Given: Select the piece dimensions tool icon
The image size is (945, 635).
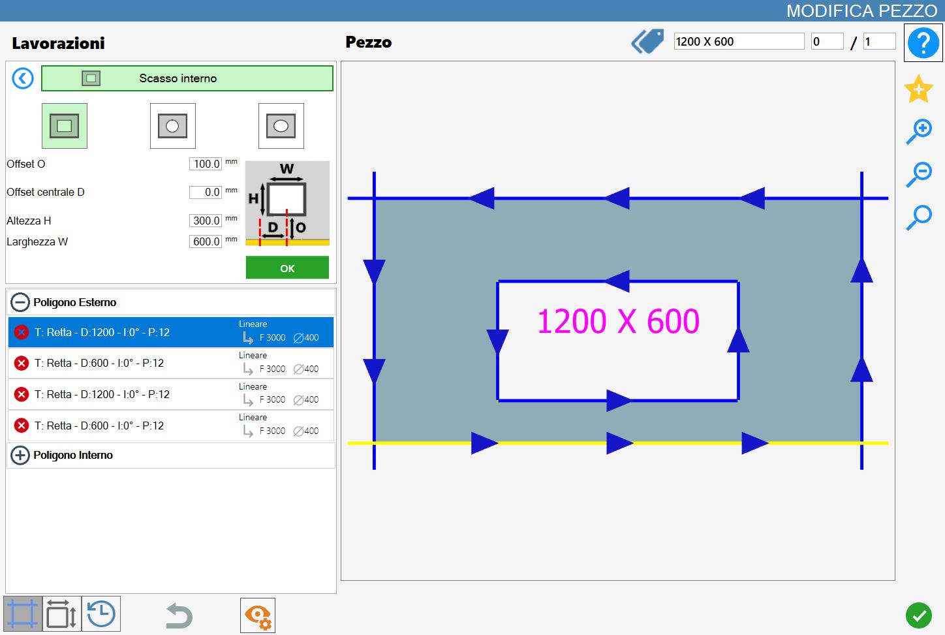Looking at the screenshot, I should [62, 614].
